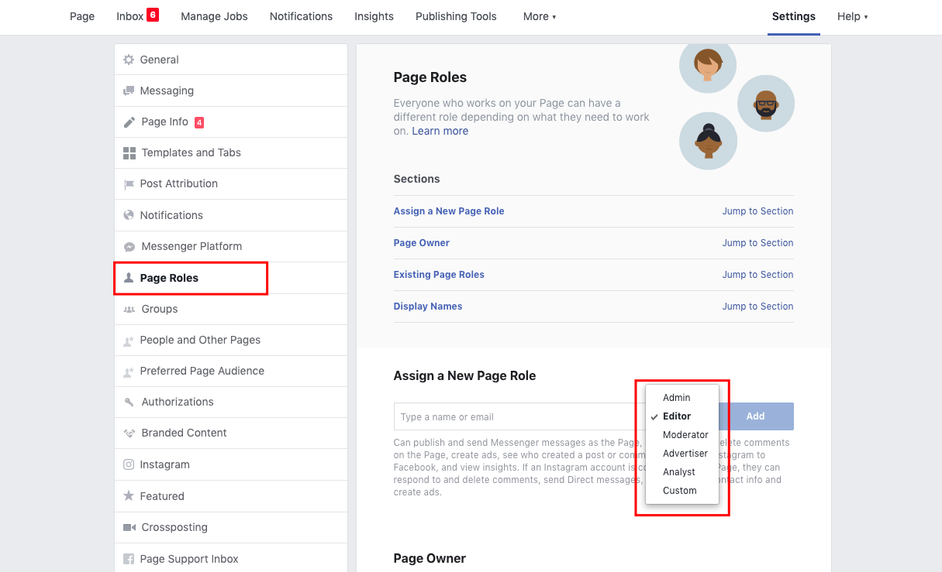942x572 pixels.
Task: Select the Admin role option
Action: click(676, 398)
